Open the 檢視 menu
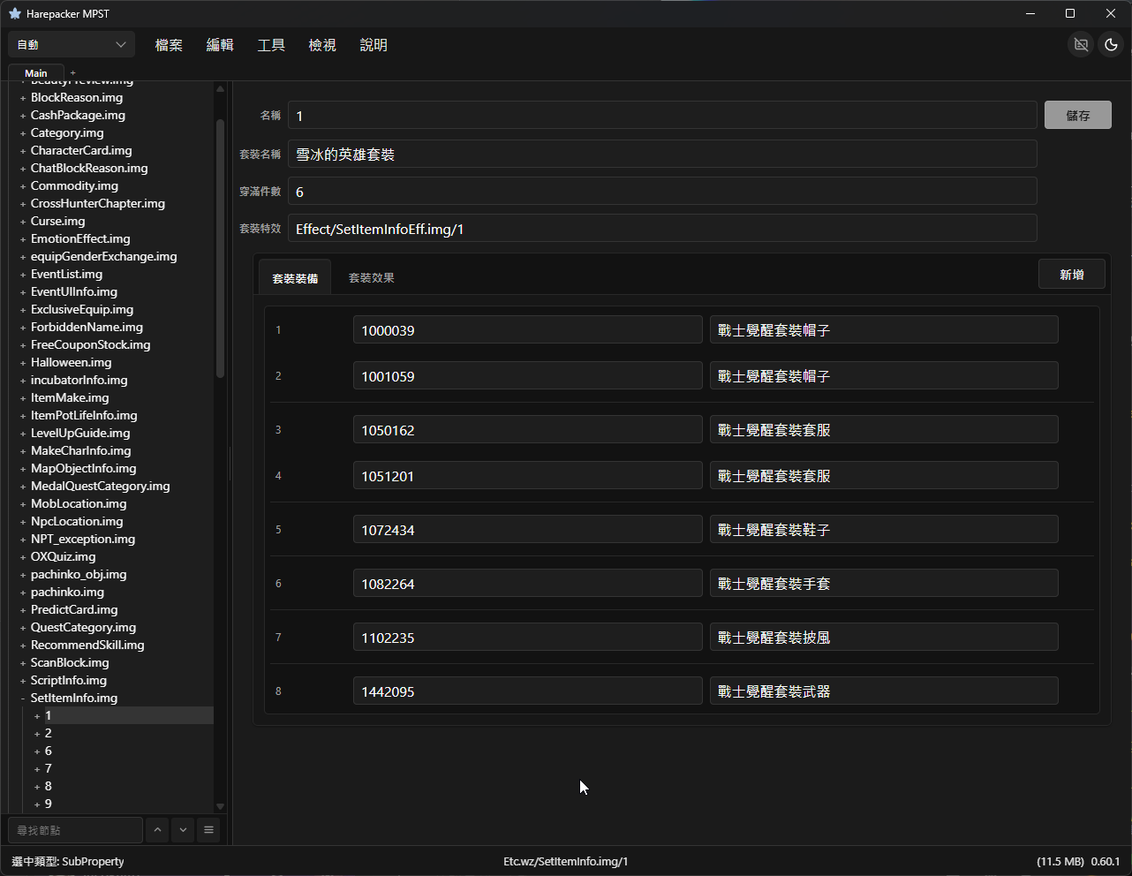The height and width of the screenshot is (876, 1132). 322,45
